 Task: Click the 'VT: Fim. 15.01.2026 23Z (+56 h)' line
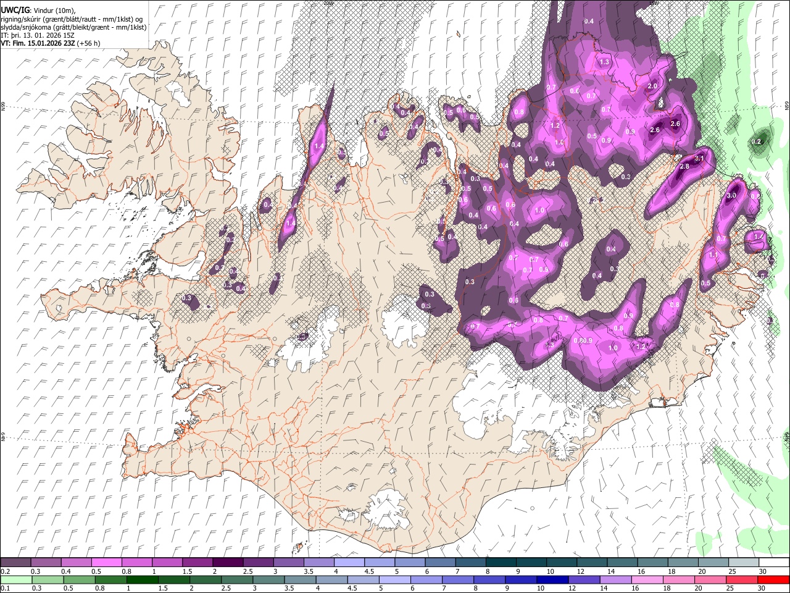click(51, 43)
